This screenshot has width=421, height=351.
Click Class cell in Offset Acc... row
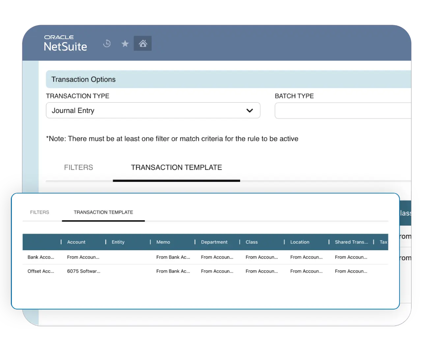(x=262, y=271)
